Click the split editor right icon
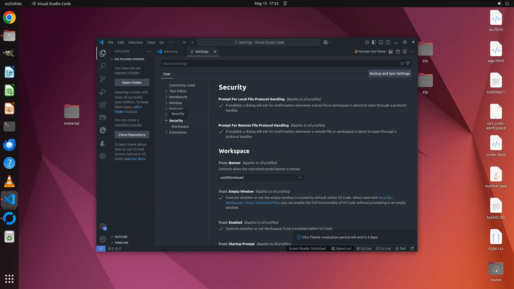 tap(405, 52)
